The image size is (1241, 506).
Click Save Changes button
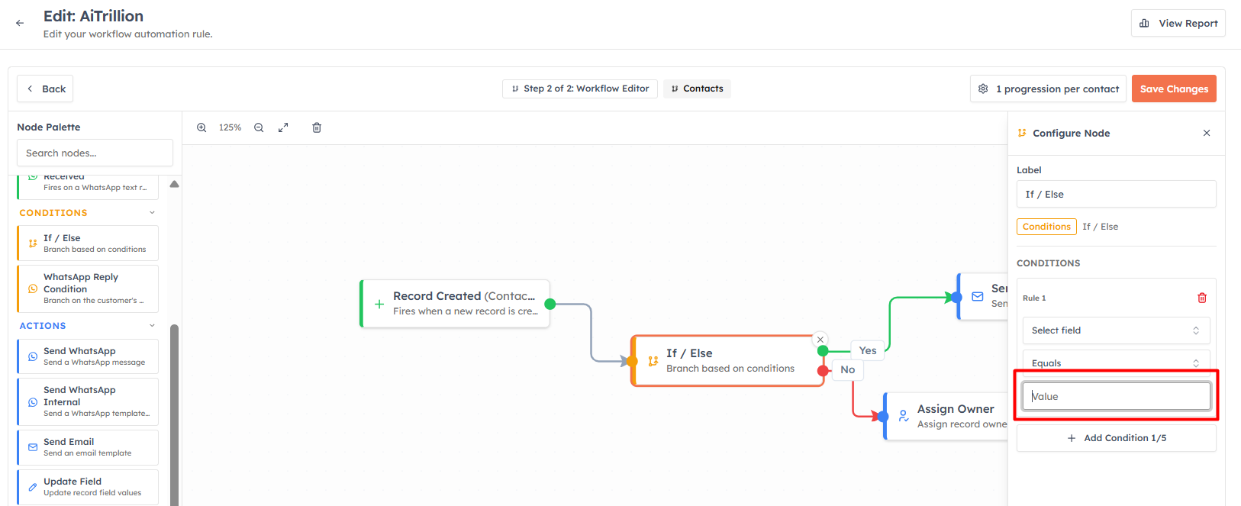click(x=1174, y=89)
